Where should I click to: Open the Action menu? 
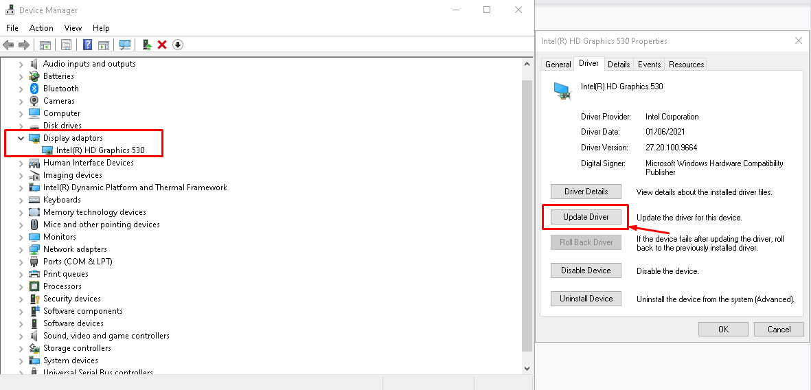(41, 28)
